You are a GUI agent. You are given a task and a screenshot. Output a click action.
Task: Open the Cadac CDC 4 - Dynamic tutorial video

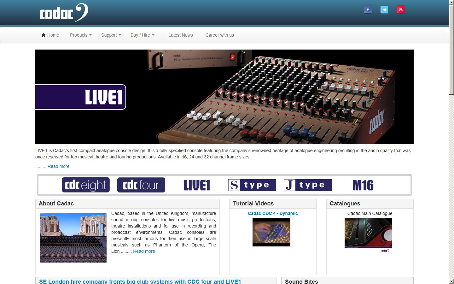coord(272,213)
